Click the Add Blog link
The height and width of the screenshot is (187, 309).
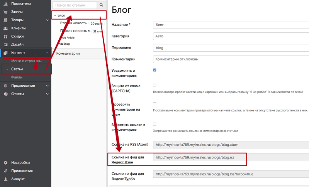[x=64, y=44]
